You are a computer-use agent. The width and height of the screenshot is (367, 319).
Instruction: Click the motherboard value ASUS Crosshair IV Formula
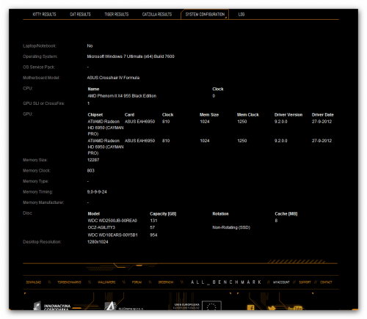(113, 78)
